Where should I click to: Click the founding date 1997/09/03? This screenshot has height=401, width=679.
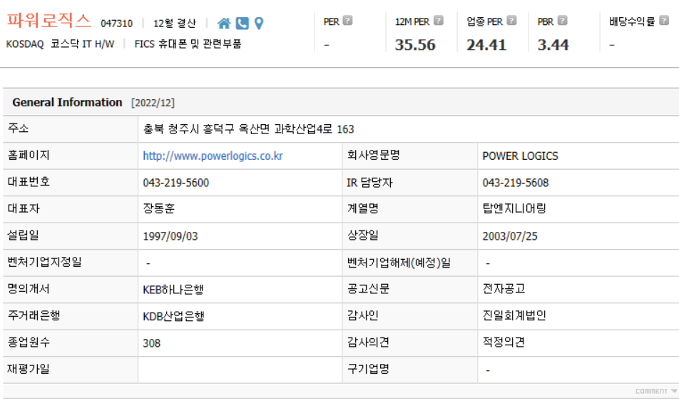(170, 236)
